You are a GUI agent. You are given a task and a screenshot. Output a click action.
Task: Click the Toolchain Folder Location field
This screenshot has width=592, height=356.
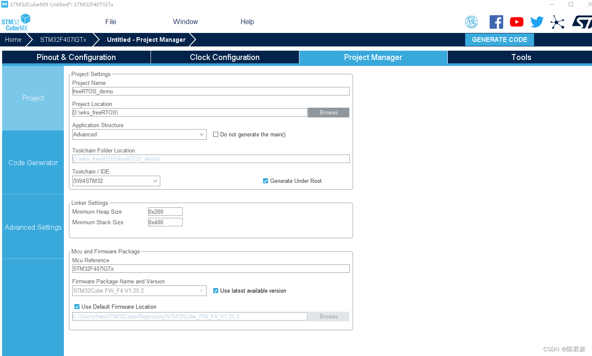tap(211, 159)
